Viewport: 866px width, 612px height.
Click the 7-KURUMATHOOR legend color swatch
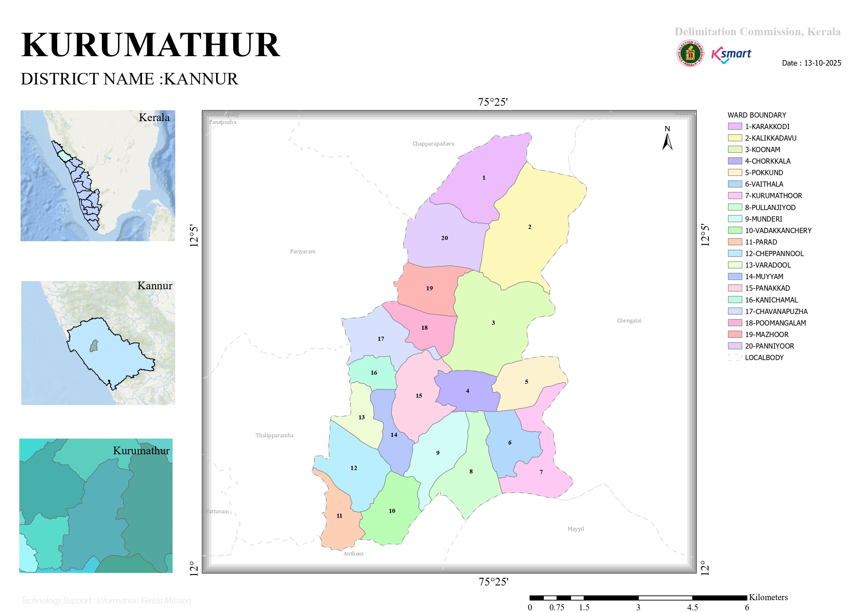pyautogui.click(x=735, y=196)
